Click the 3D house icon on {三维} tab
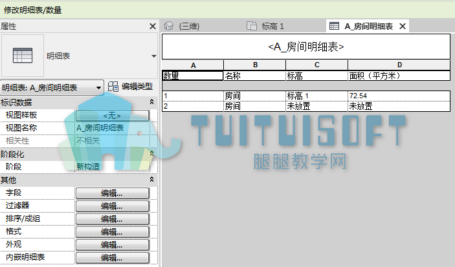Screen dimensions: 455x267 [x=168, y=26]
